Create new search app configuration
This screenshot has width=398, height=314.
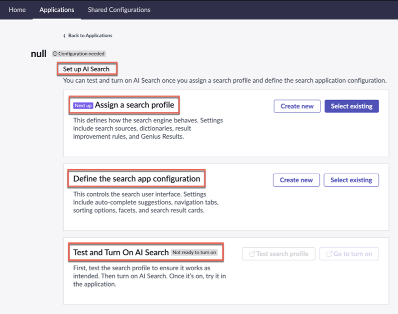(296, 180)
